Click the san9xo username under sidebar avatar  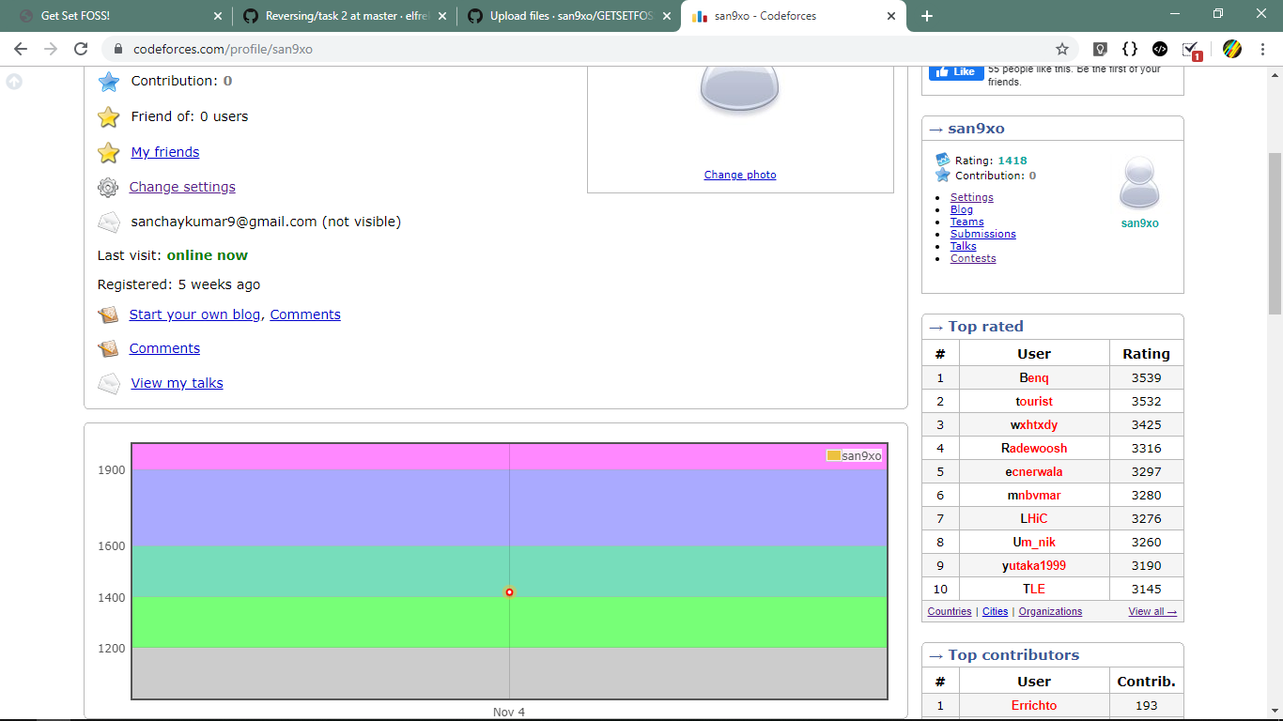coord(1139,223)
